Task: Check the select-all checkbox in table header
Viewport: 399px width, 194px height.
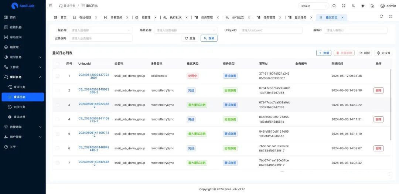Action: pos(57,64)
